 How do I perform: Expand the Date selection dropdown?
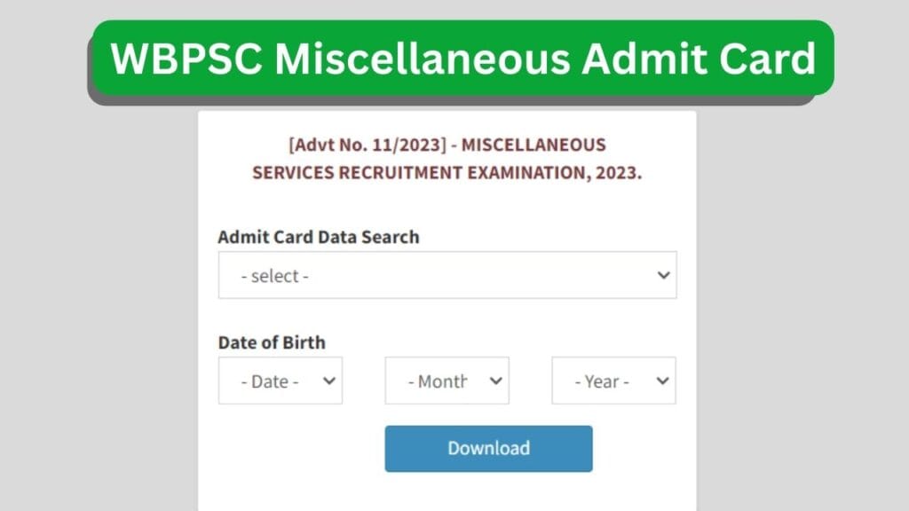point(280,381)
